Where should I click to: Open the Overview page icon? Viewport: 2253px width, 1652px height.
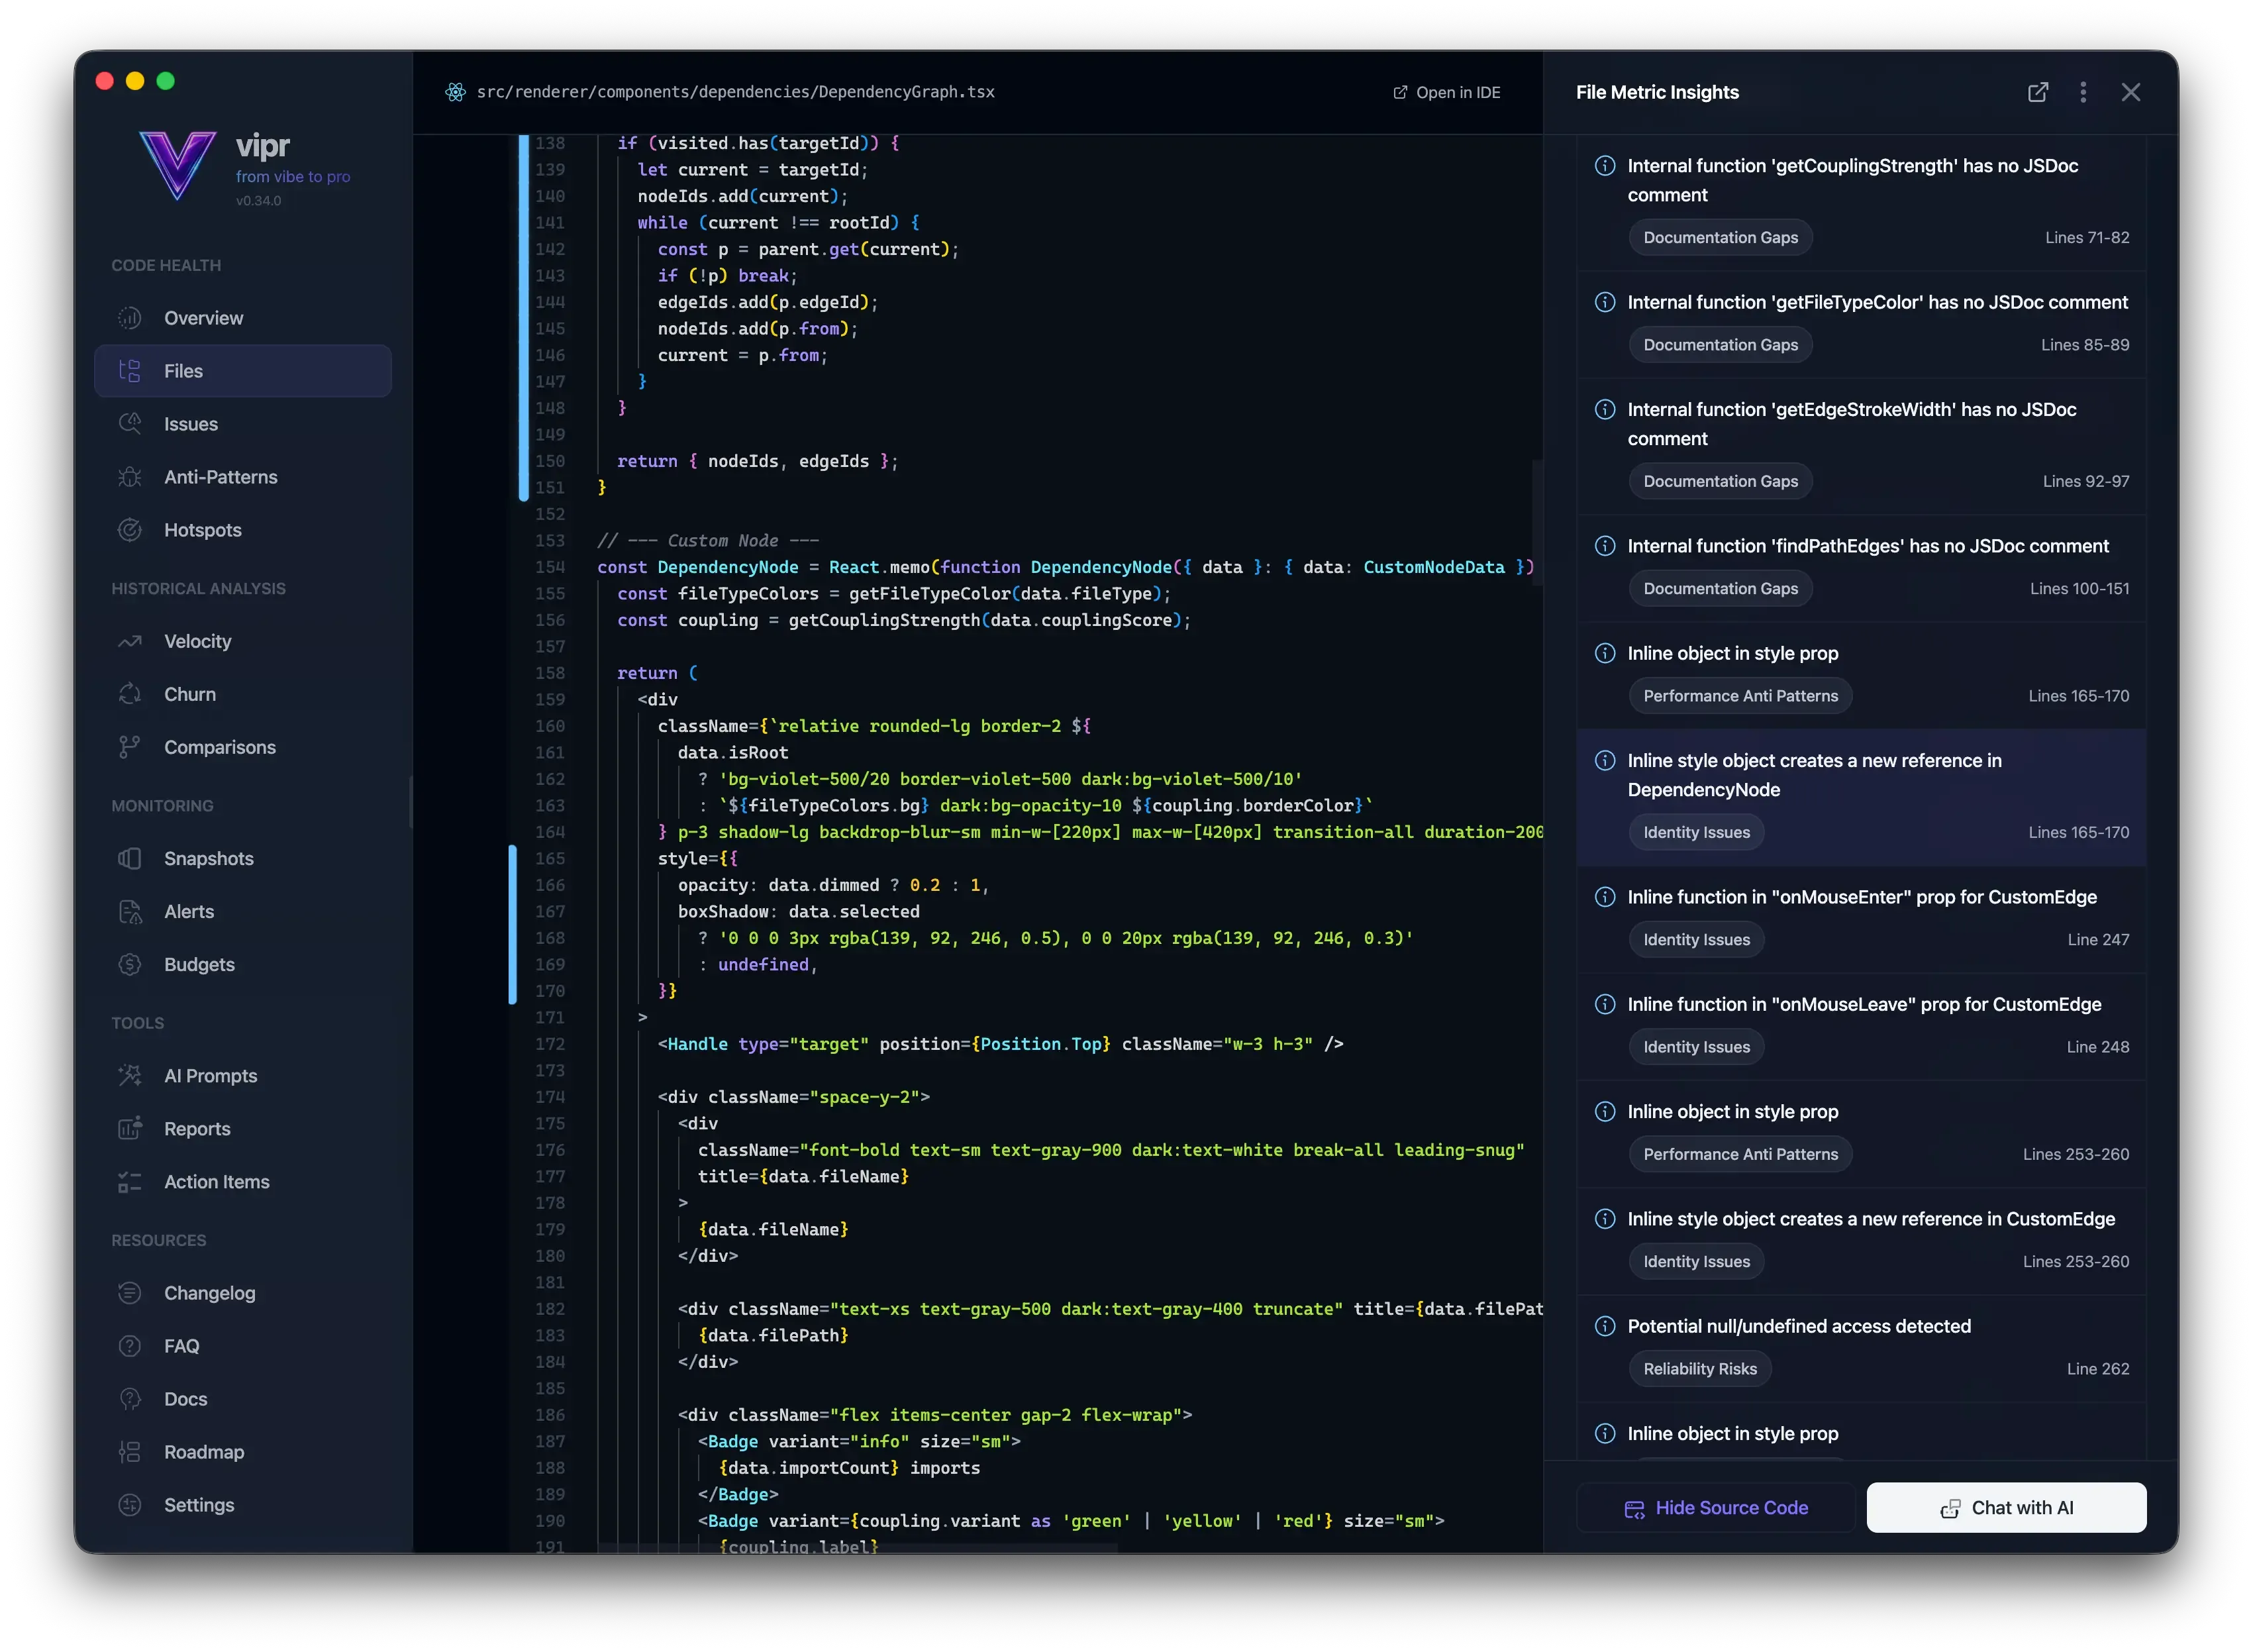pos(130,318)
